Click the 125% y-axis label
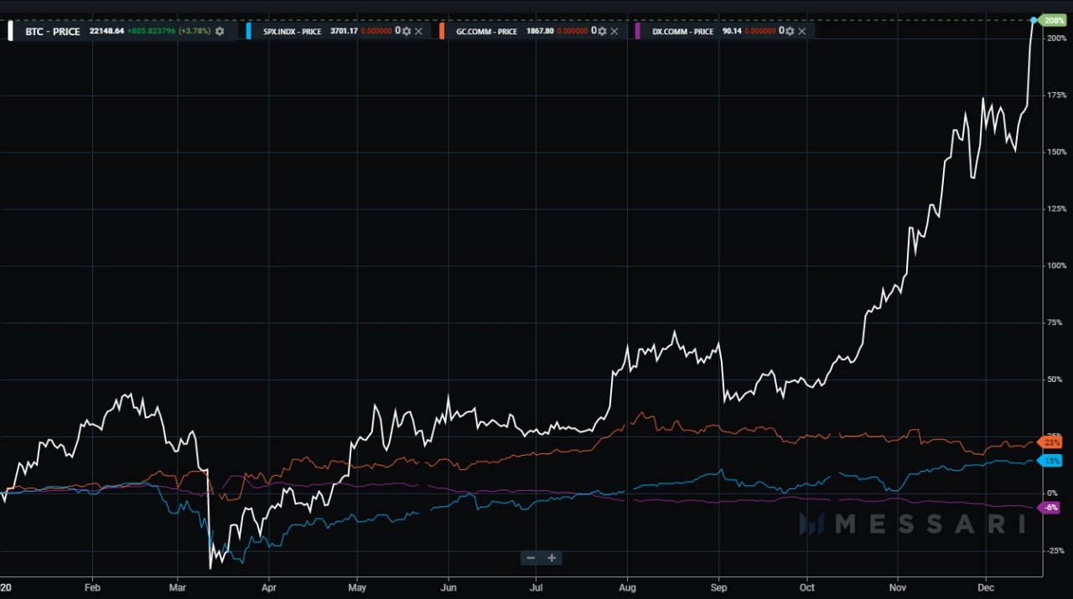 click(1056, 209)
